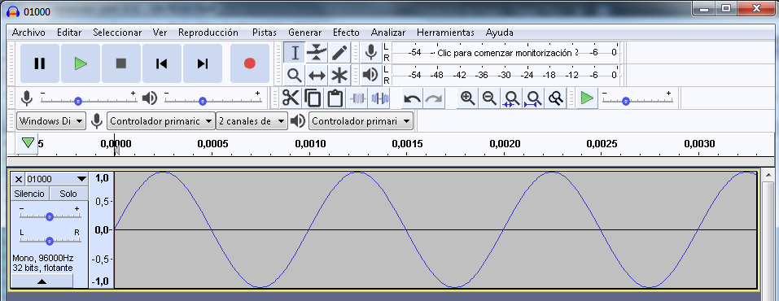Open the Ayuda menu
779x301 pixels.
(x=499, y=33)
